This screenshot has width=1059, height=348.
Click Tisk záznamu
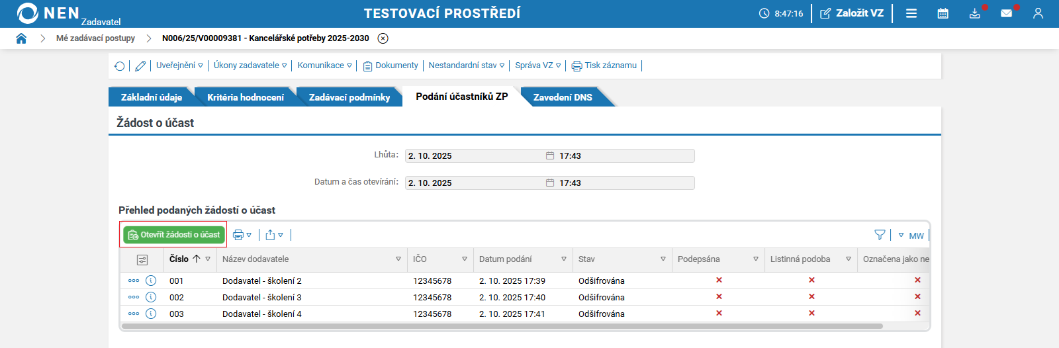click(x=604, y=65)
